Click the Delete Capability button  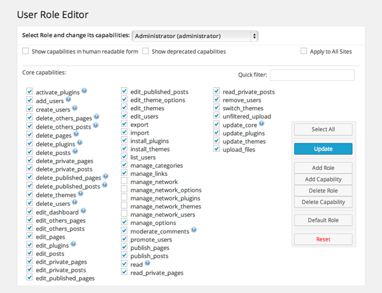[x=323, y=202]
